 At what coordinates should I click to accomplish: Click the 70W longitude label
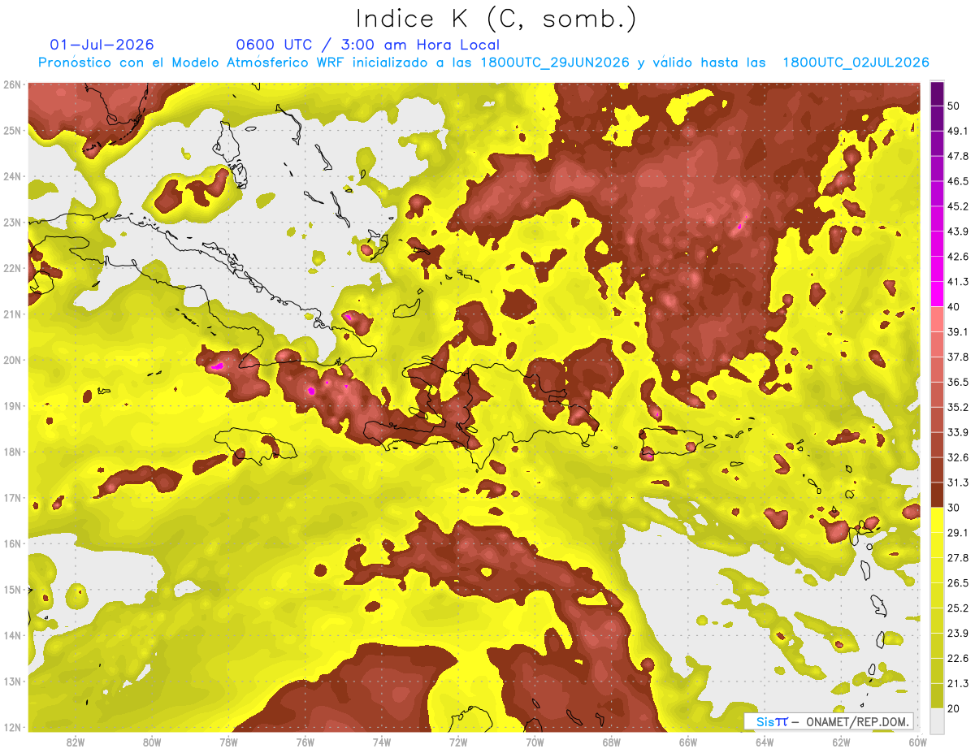(535, 742)
